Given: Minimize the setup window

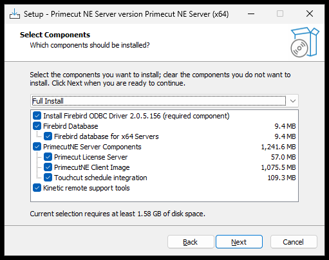Looking at the screenshot, I should click(251, 14).
